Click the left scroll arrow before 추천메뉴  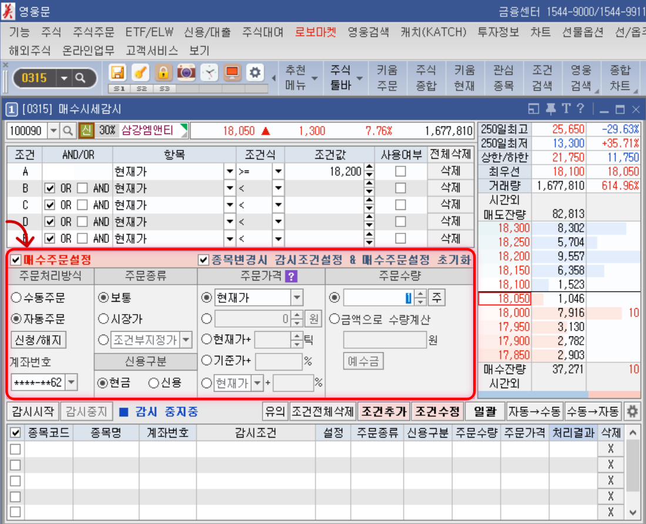coord(273,78)
